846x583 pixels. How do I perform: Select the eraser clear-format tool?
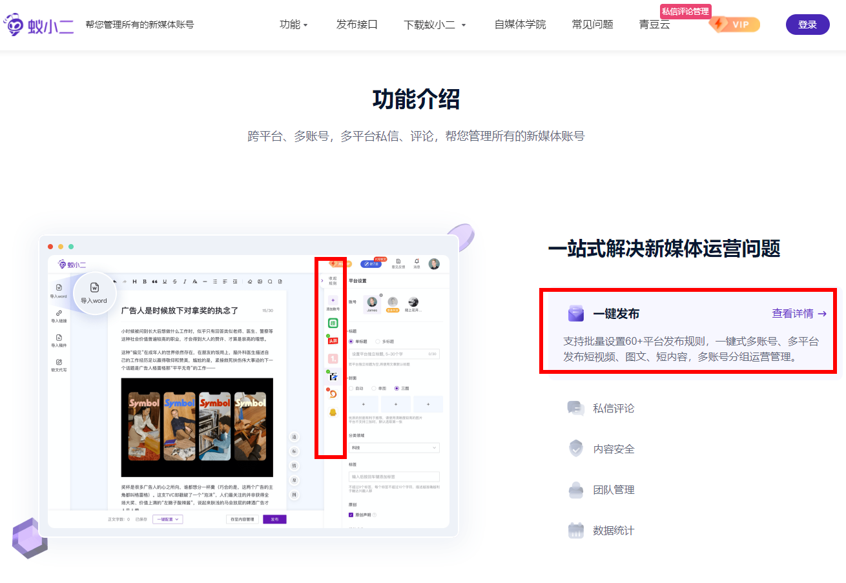pos(250,281)
